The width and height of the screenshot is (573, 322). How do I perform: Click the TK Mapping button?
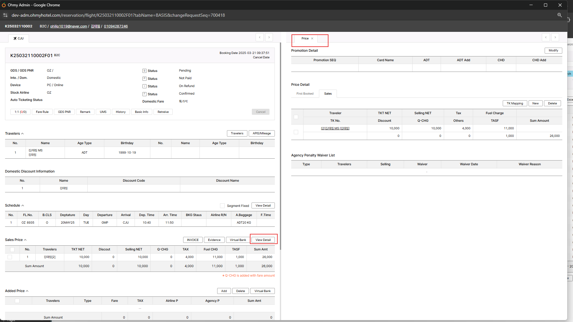tap(515, 103)
